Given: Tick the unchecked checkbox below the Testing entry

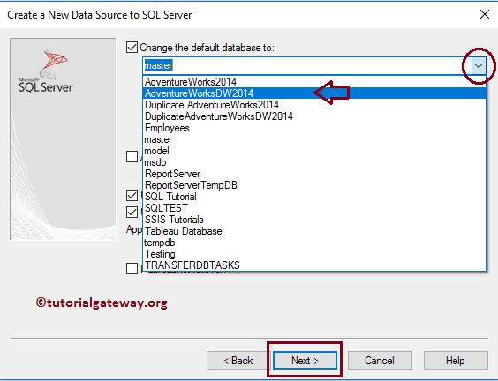Looking at the screenshot, I should [x=132, y=268].
